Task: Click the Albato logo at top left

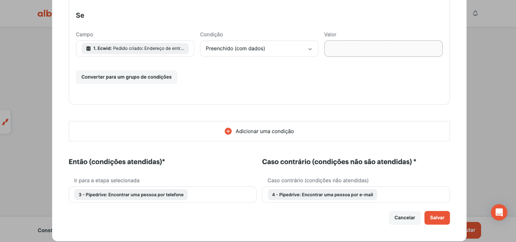Action: click(x=44, y=13)
